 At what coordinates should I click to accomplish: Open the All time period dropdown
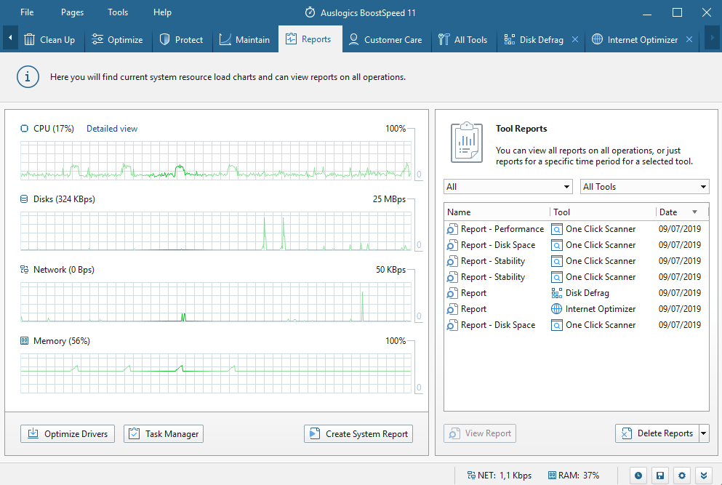(508, 187)
